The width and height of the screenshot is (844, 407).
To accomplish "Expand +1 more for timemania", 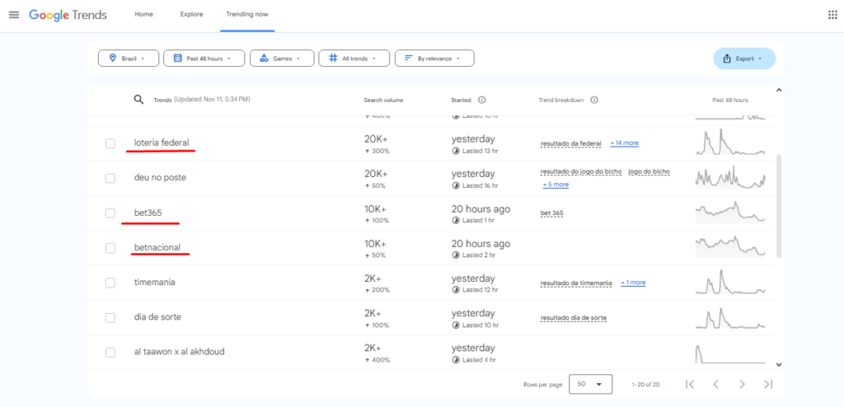I will click(633, 283).
